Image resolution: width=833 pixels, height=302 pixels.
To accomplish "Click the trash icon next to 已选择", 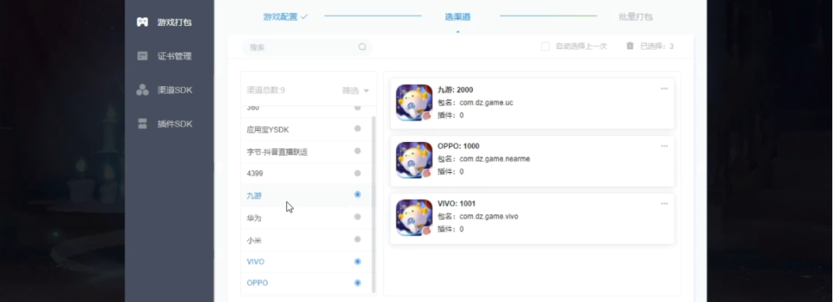I will [x=630, y=46].
